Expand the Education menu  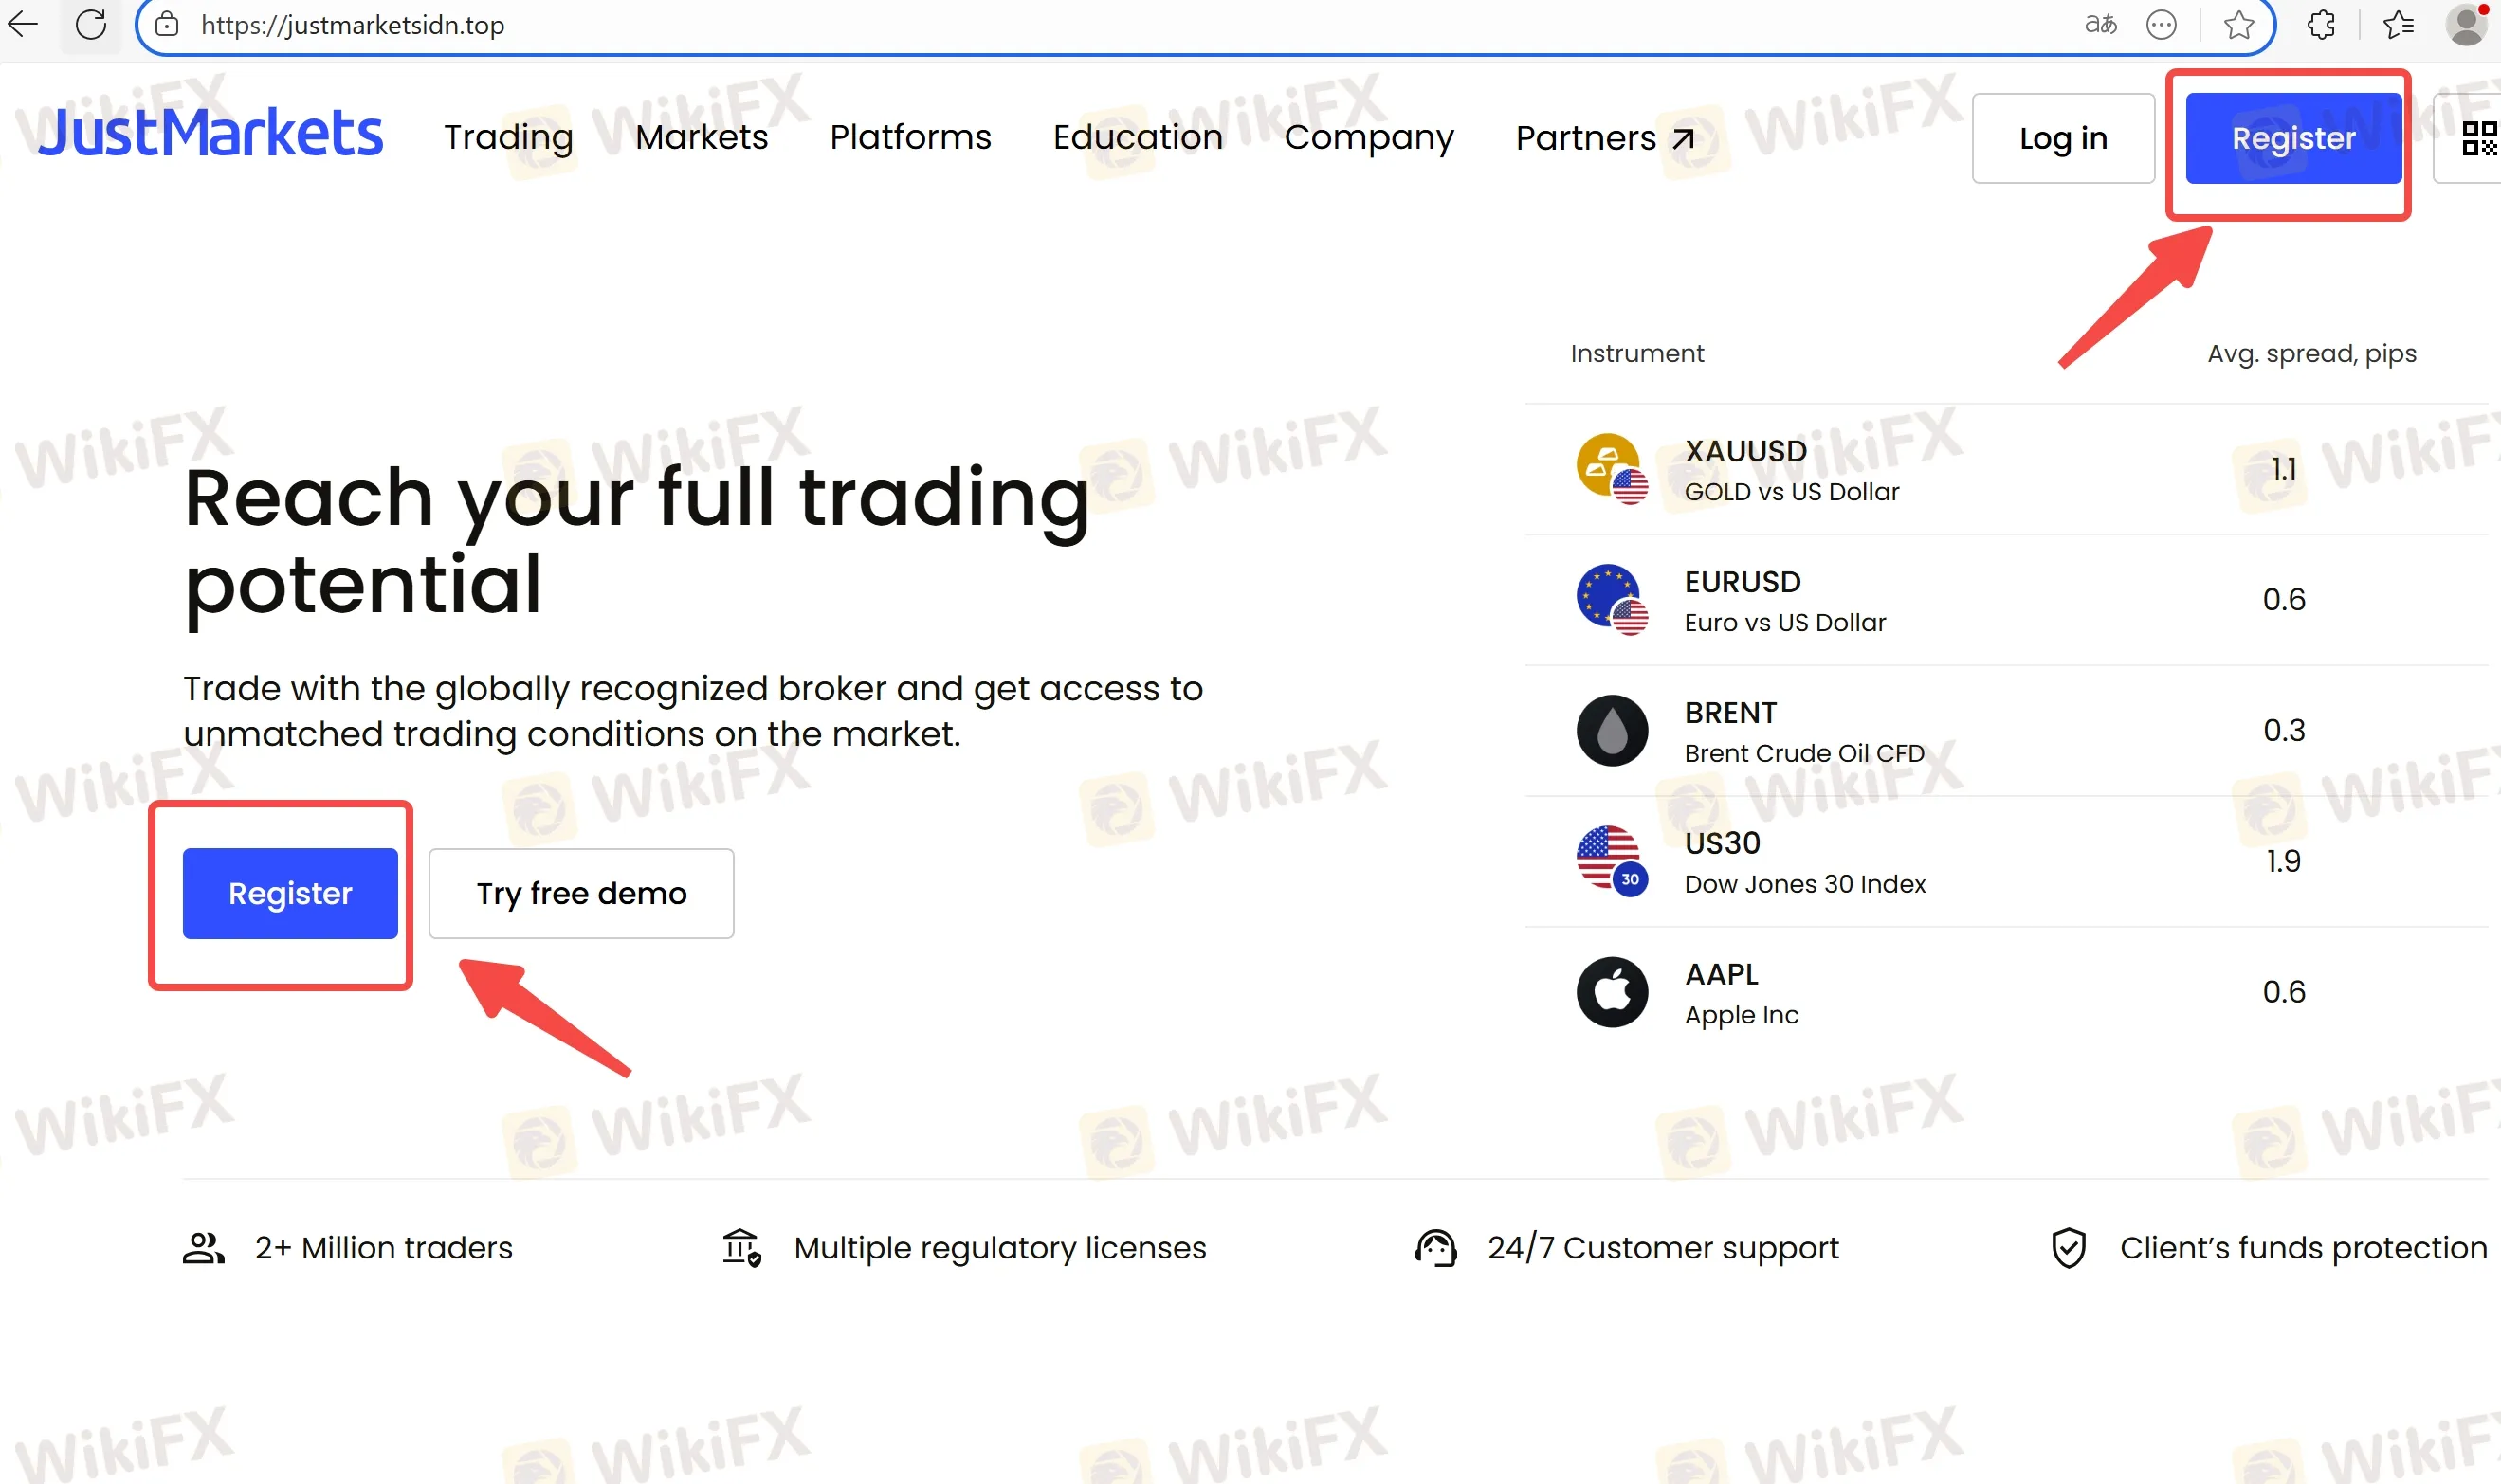point(1138,137)
